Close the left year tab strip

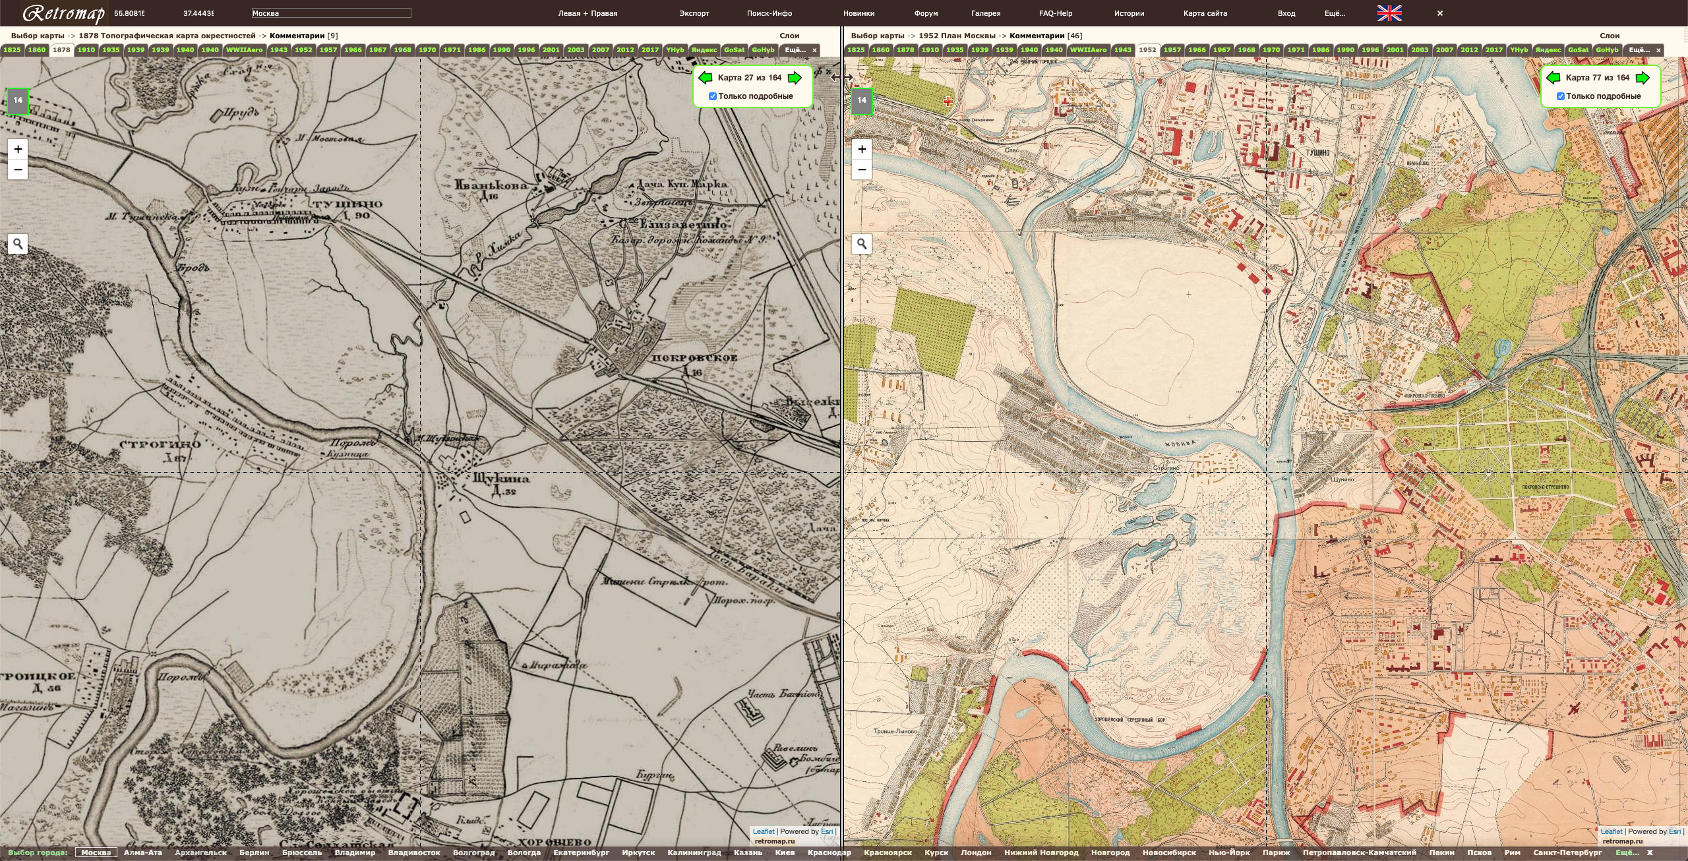point(814,50)
